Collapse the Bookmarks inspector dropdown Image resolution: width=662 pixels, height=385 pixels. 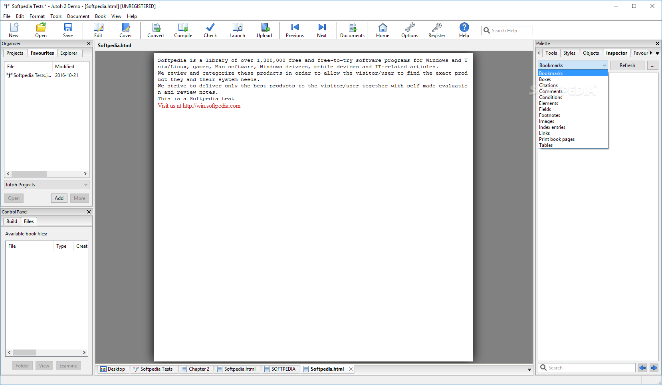pos(605,65)
